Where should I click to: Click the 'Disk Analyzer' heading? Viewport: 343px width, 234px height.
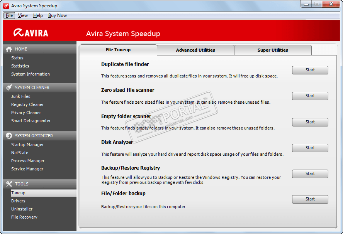117,142
